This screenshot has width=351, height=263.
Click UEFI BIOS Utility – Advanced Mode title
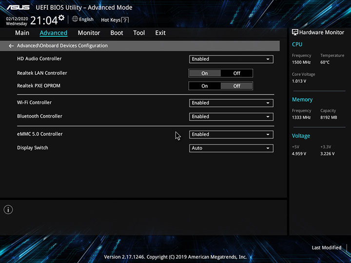tap(84, 7)
